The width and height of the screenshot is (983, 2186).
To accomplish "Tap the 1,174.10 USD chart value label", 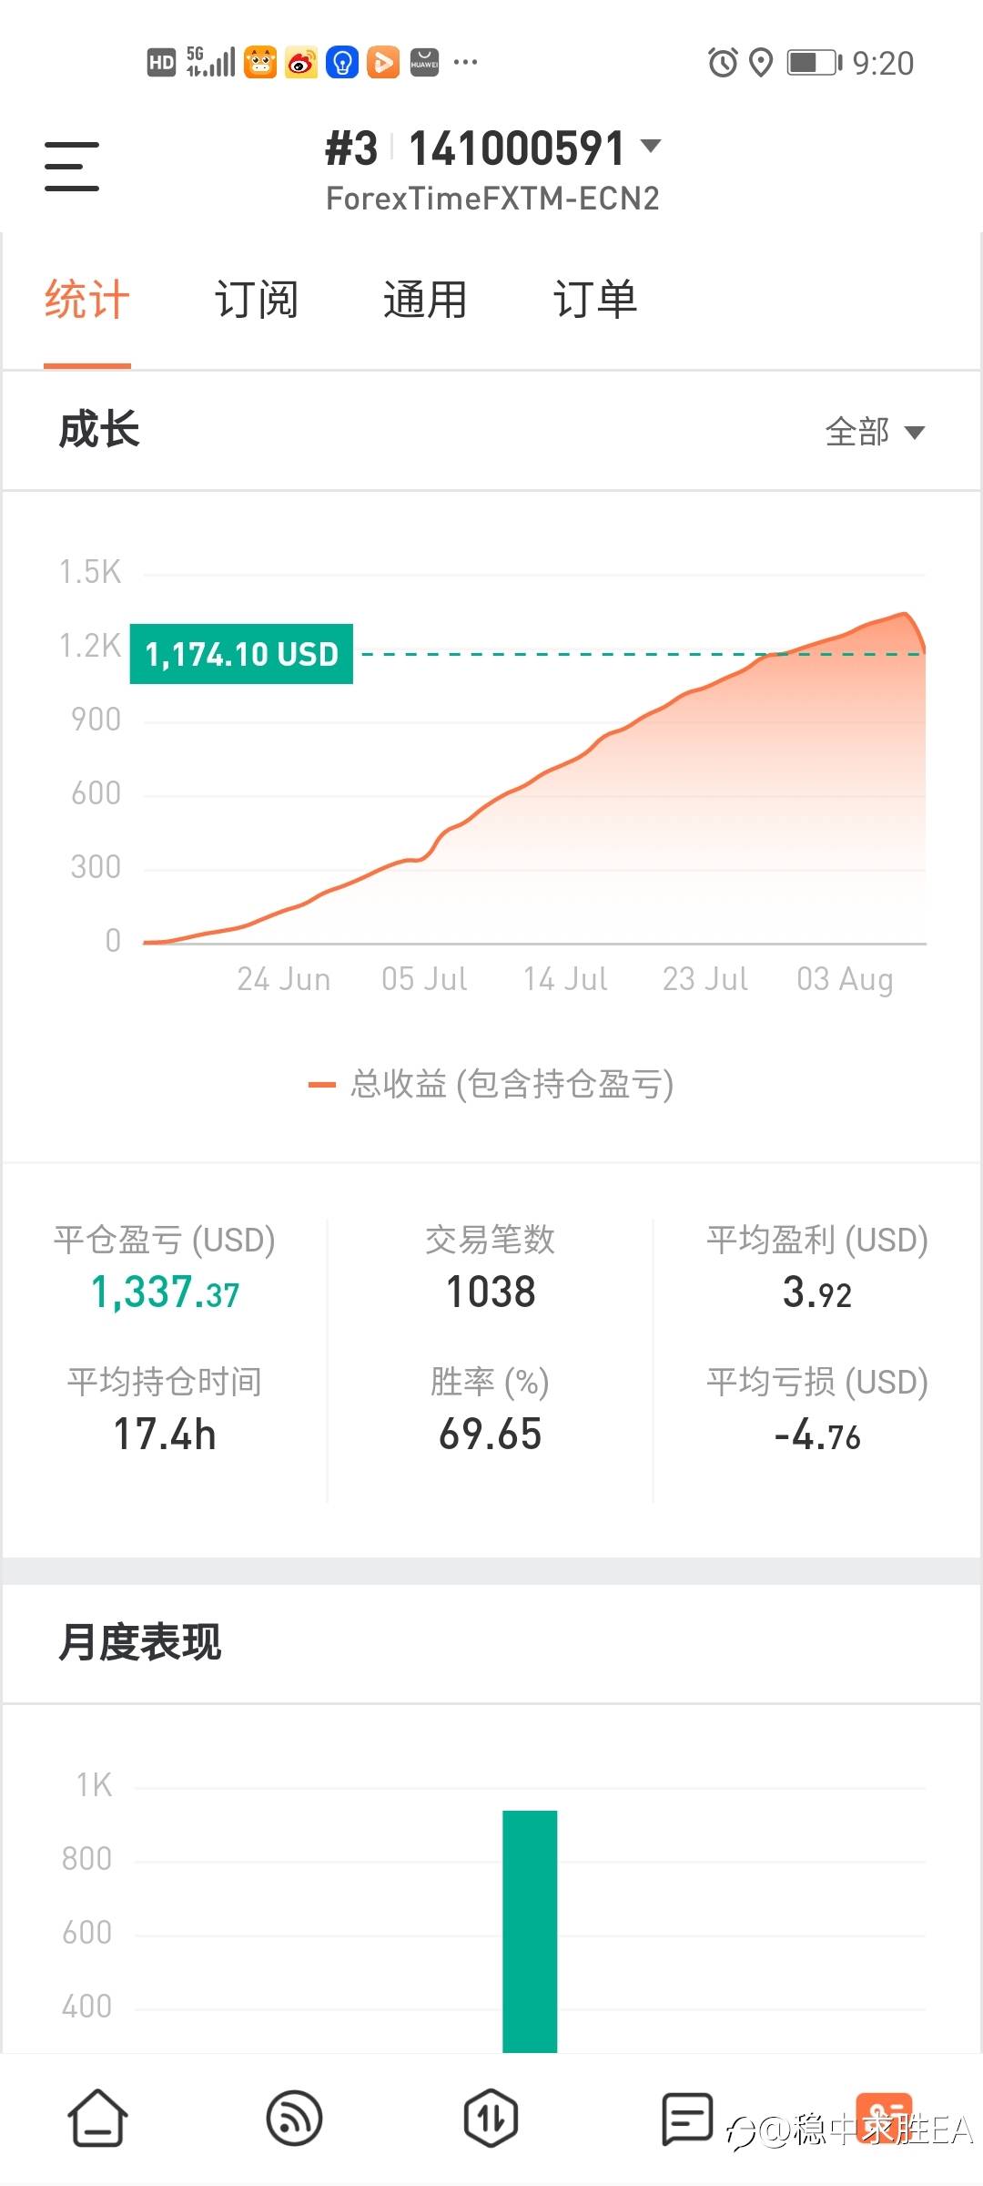I will 241,654.
